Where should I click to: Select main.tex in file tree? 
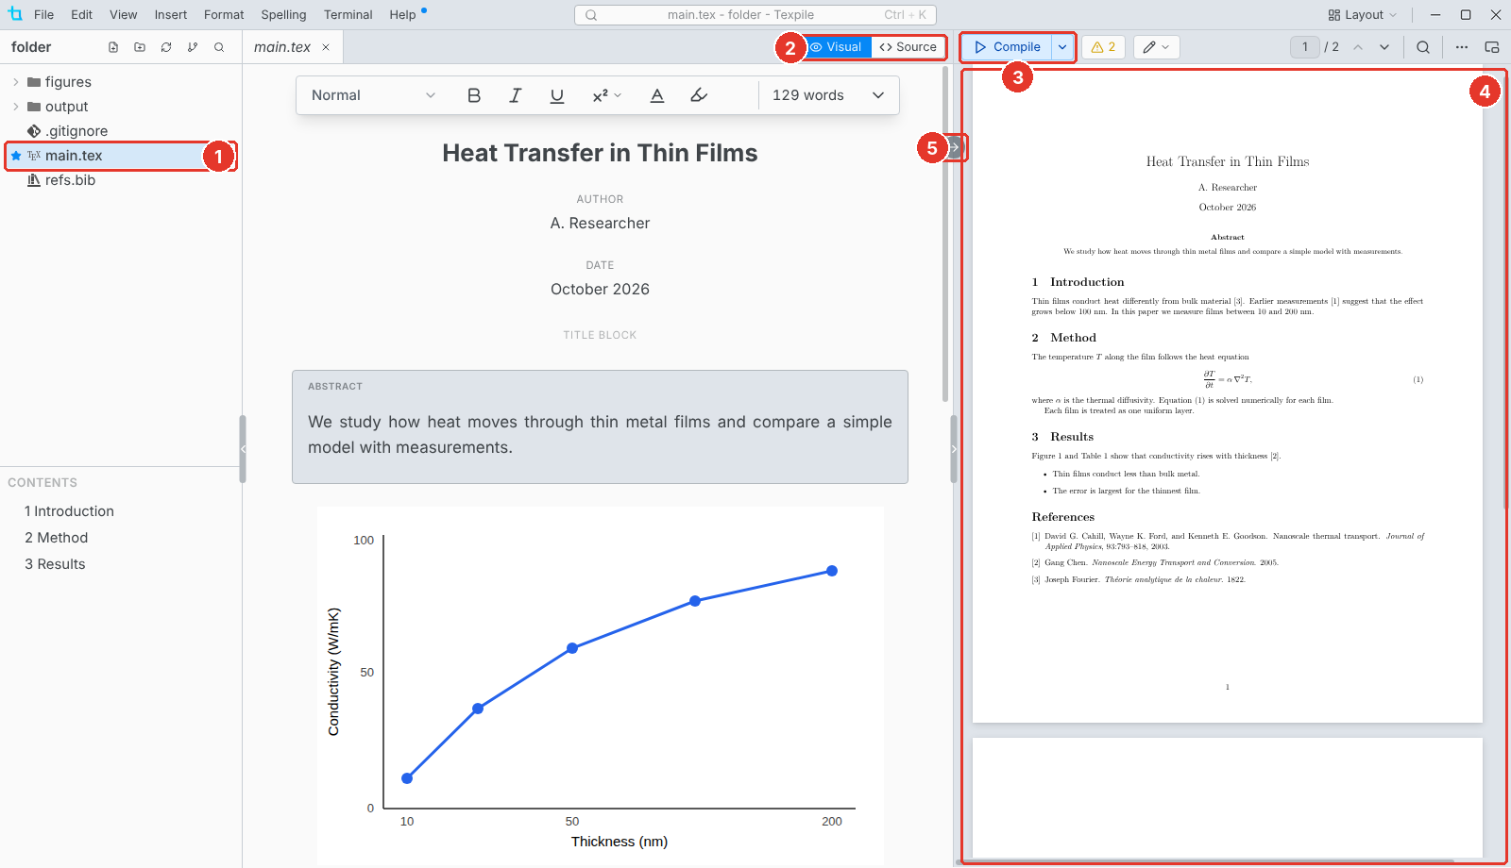(x=121, y=156)
